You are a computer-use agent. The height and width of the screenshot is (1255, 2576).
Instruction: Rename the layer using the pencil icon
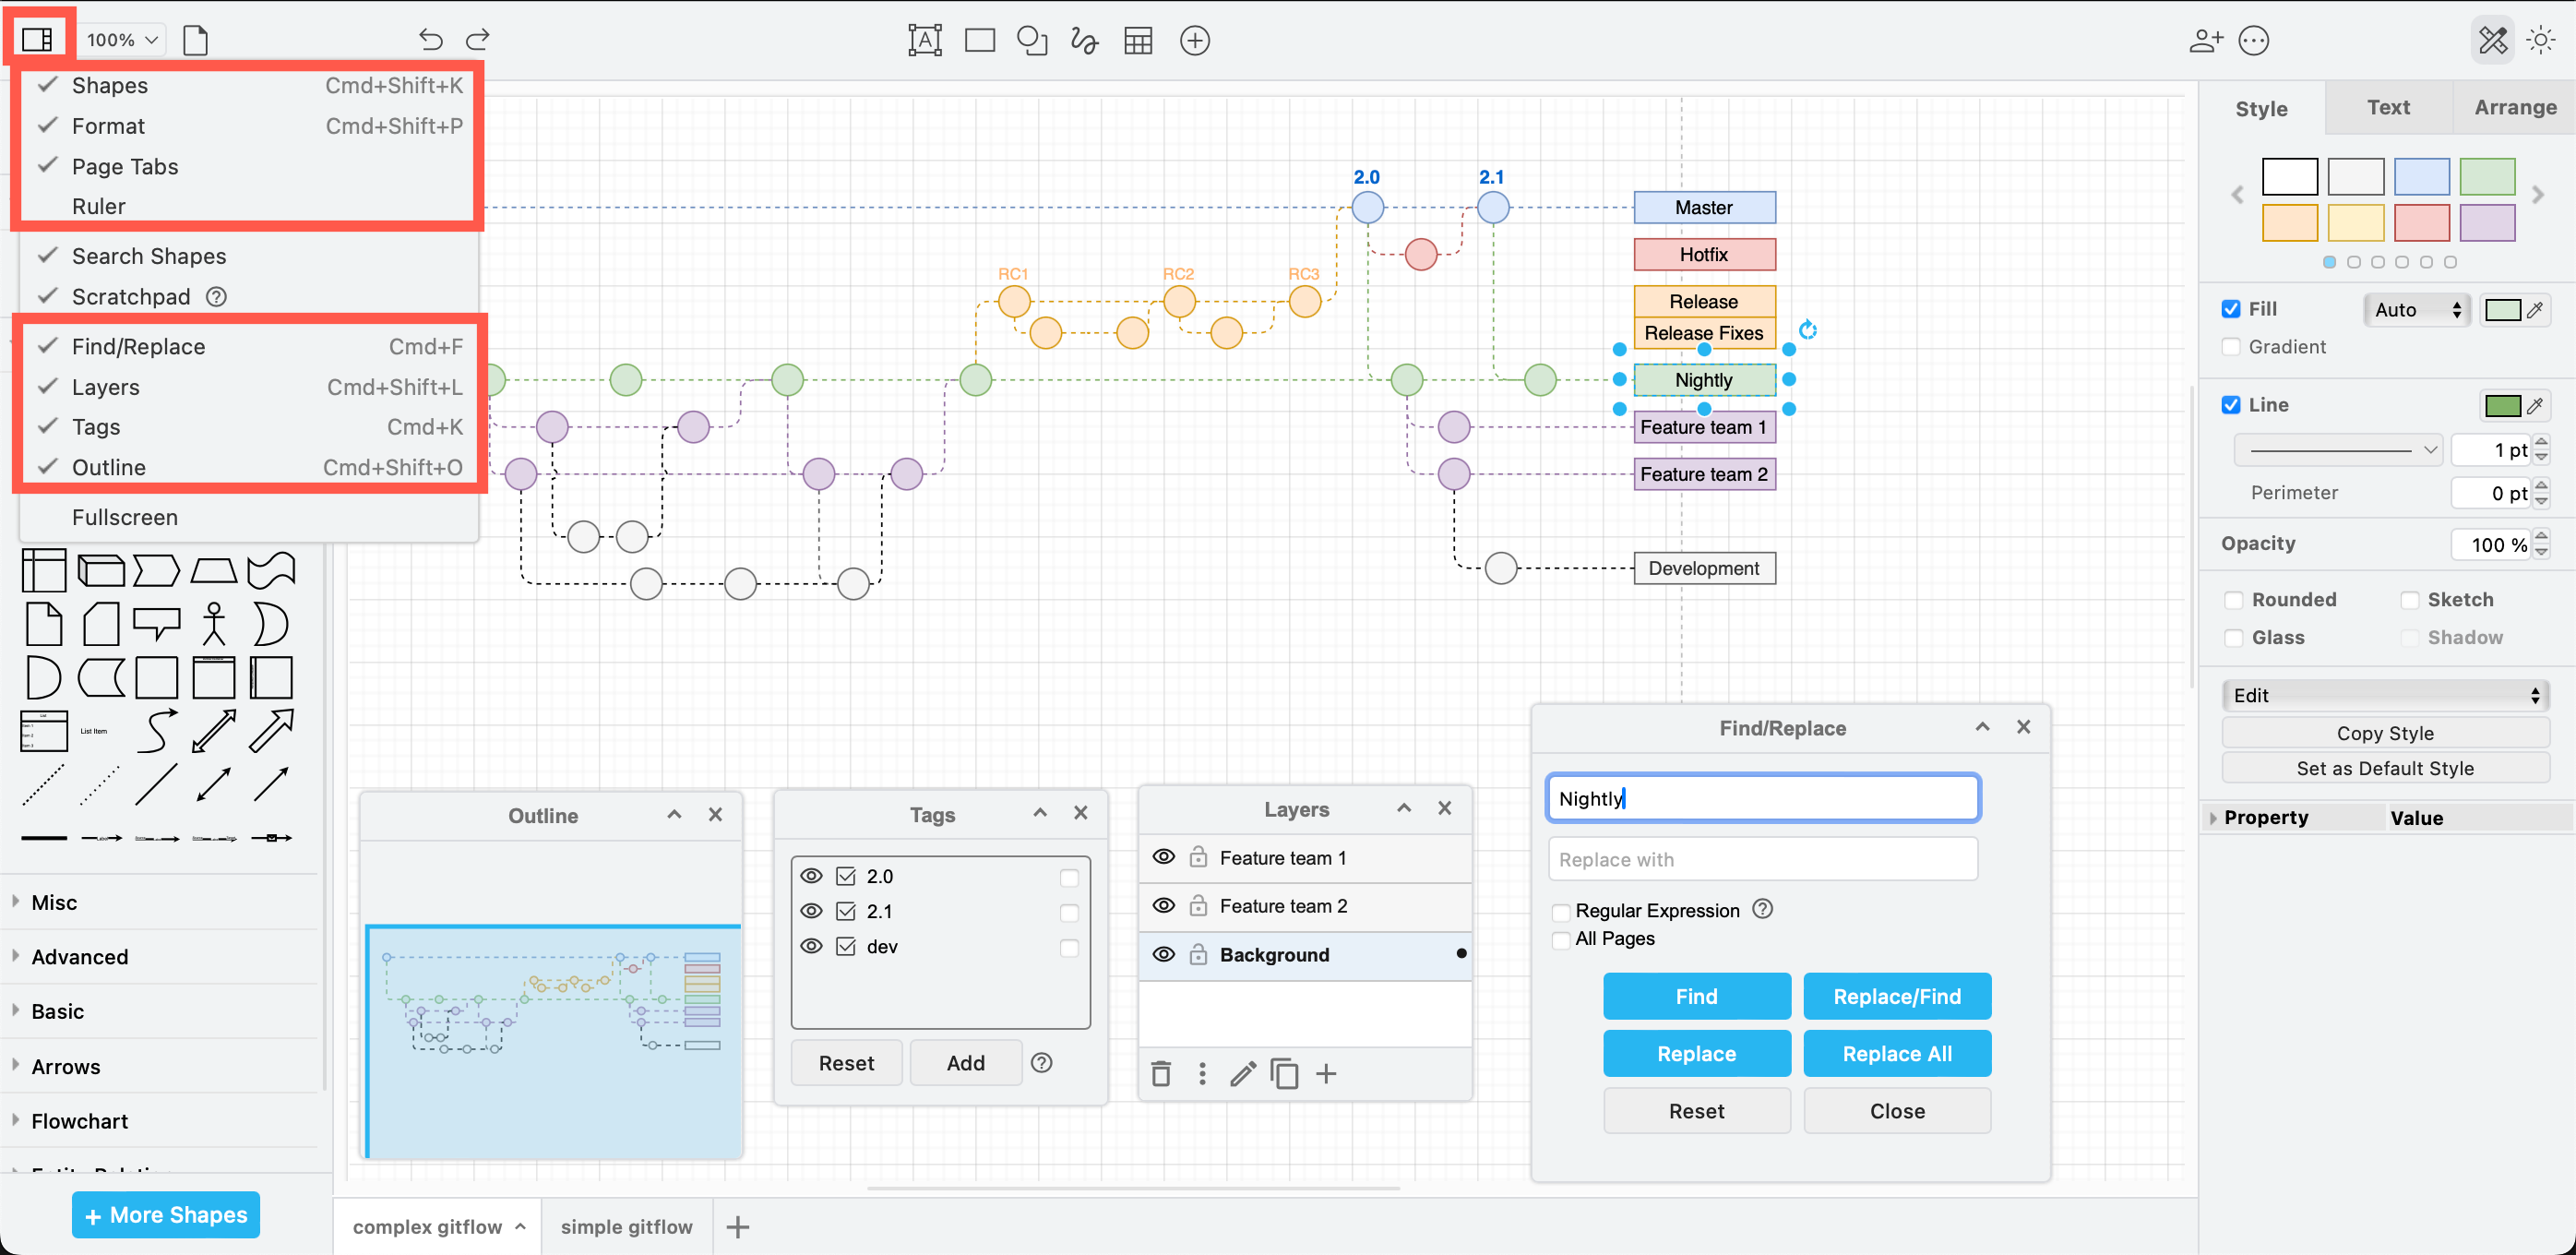coord(1242,1073)
